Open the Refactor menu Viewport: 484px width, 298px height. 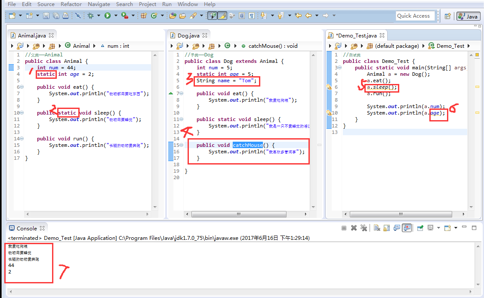point(71,4)
